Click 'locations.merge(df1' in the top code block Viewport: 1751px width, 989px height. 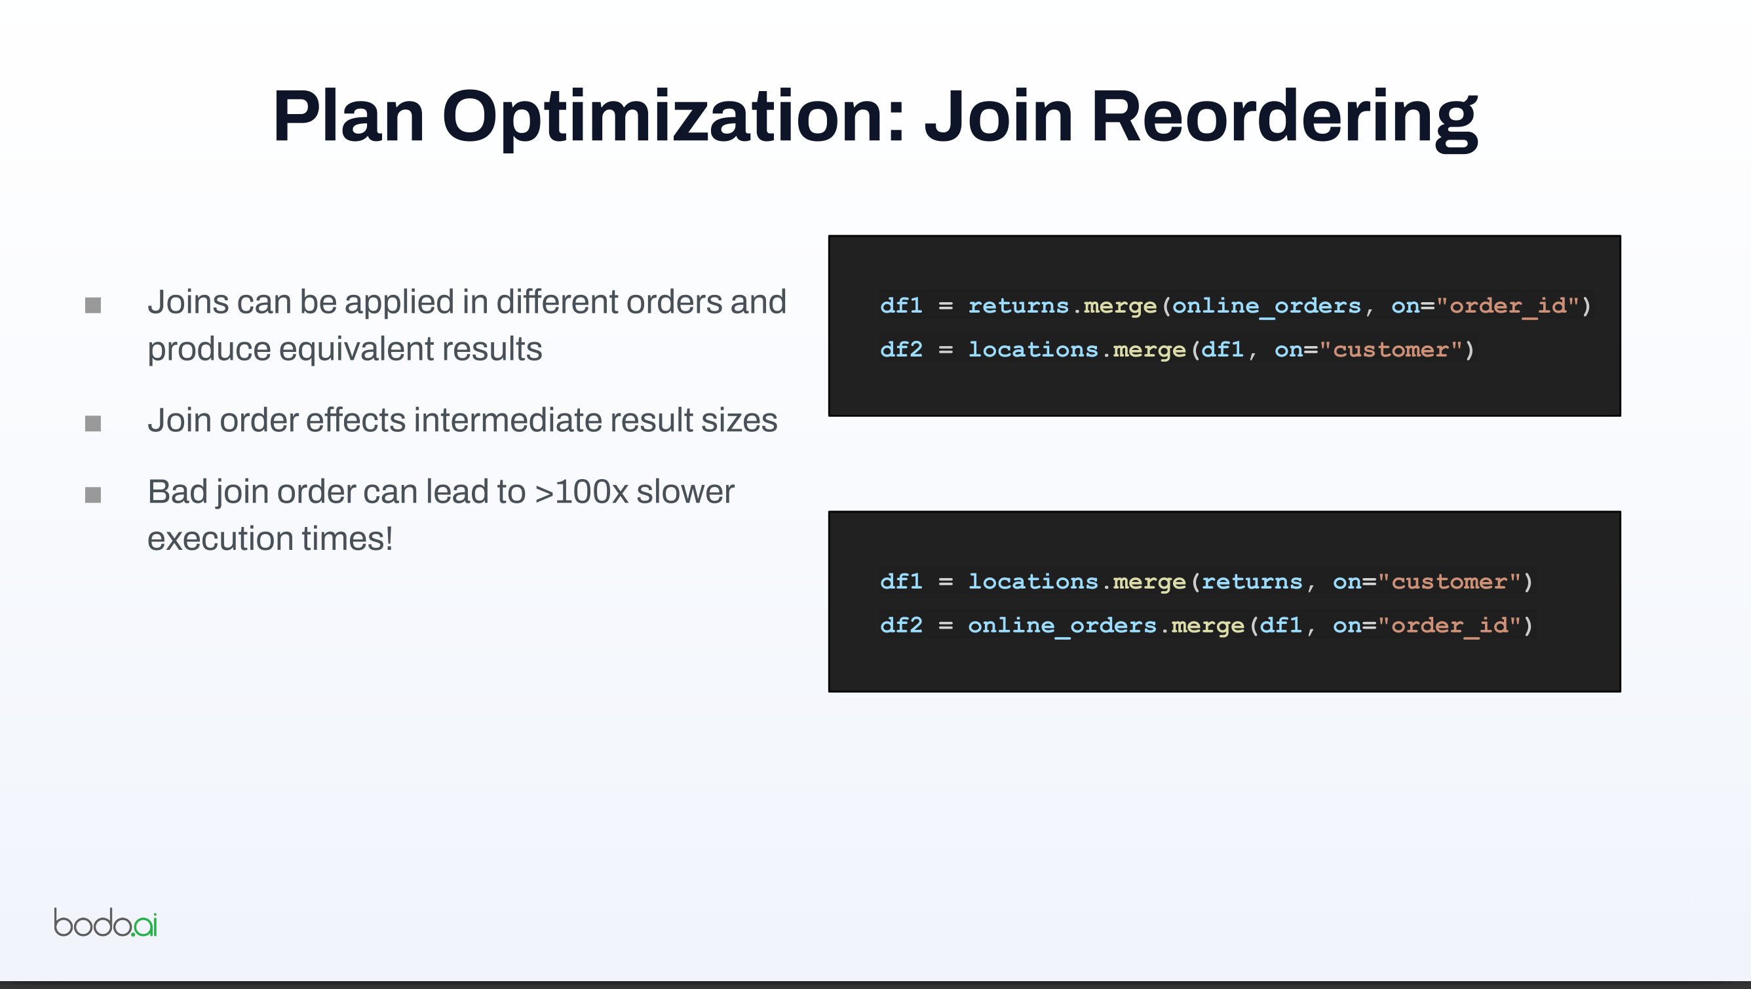coord(1106,350)
